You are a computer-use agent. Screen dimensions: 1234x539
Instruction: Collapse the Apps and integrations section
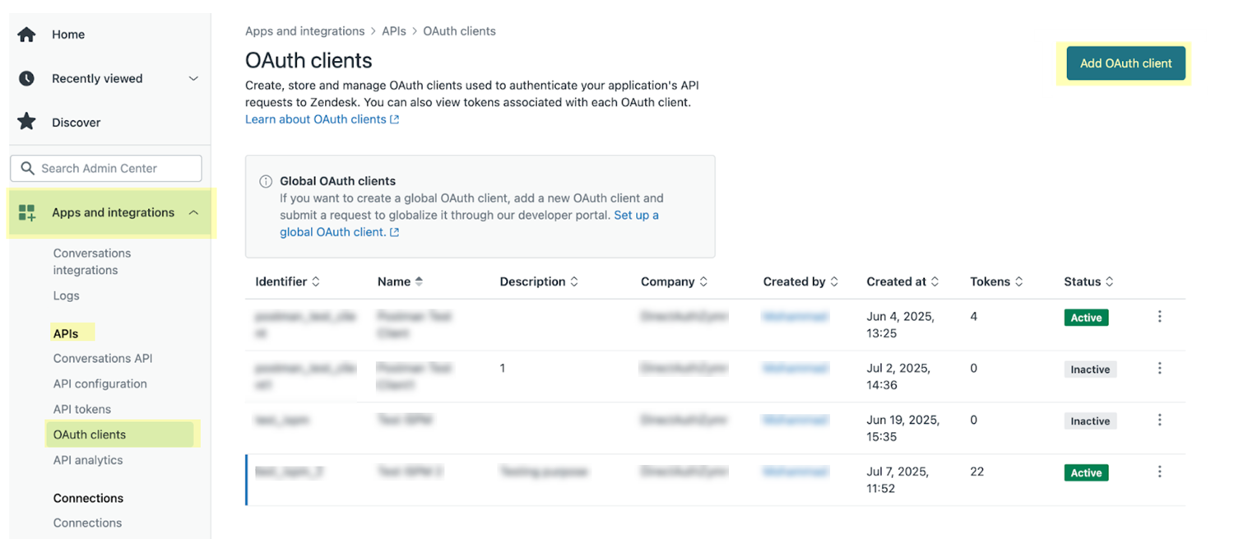pyautogui.click(x=193, y=212)
